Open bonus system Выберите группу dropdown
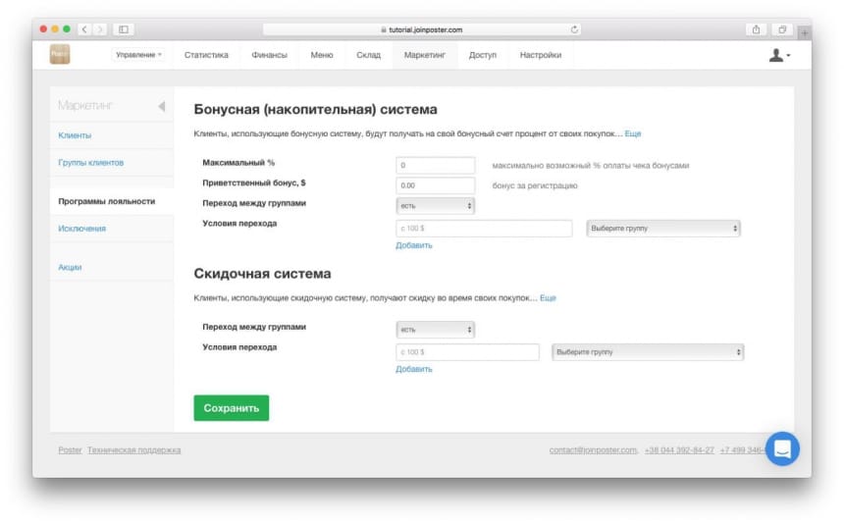 click(662, 228)
